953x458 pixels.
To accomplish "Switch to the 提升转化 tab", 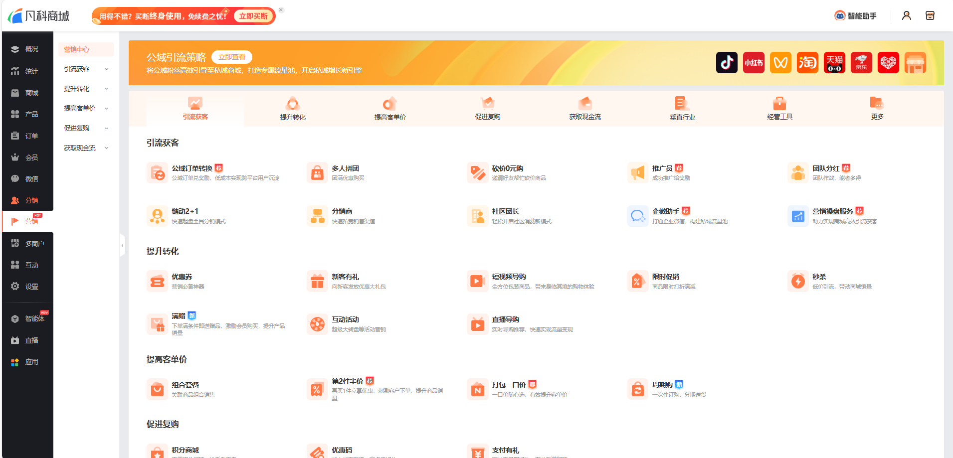I will coord(293,109).
